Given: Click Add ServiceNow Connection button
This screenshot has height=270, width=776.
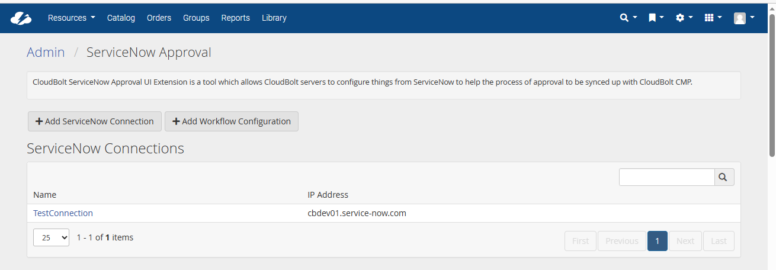Looking at the screenshot, I should click(95, 121).
